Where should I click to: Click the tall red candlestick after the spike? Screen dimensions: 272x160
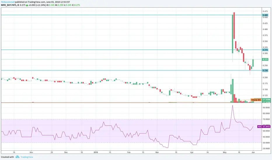[234, 26]
